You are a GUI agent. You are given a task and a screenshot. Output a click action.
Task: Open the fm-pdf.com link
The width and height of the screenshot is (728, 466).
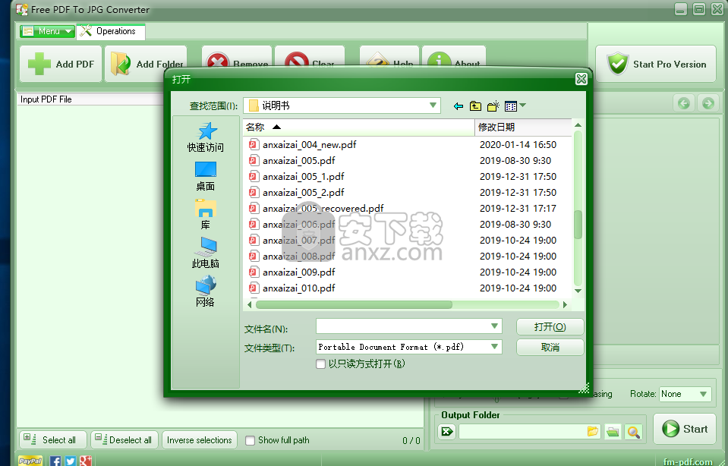pos(688,461)
